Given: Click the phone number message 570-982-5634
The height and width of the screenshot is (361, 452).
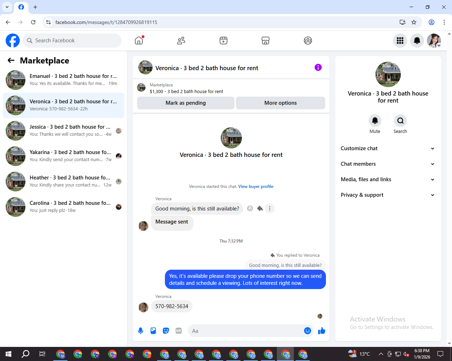Looking at the screenshot, I should (172, 306).
